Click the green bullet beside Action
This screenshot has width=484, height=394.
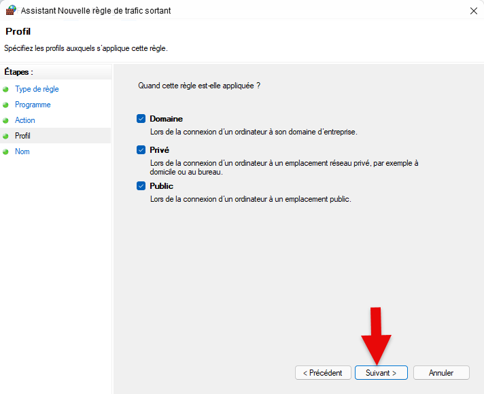pyautogui.click(x=5, y=120)
